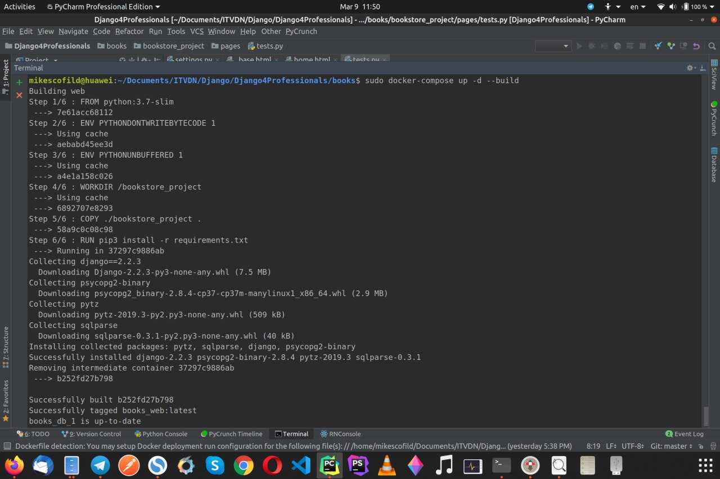Open the 6: TODO tool window
The height and width of the screenshot is (479, 720).
click(33, 434)
